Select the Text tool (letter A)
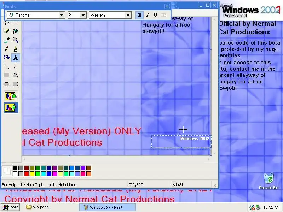 click(15, 58)
